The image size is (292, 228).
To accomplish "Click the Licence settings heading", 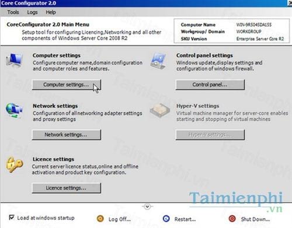I will [53, 159].
